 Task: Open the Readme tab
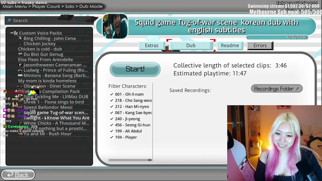click(x=230, y=46)
